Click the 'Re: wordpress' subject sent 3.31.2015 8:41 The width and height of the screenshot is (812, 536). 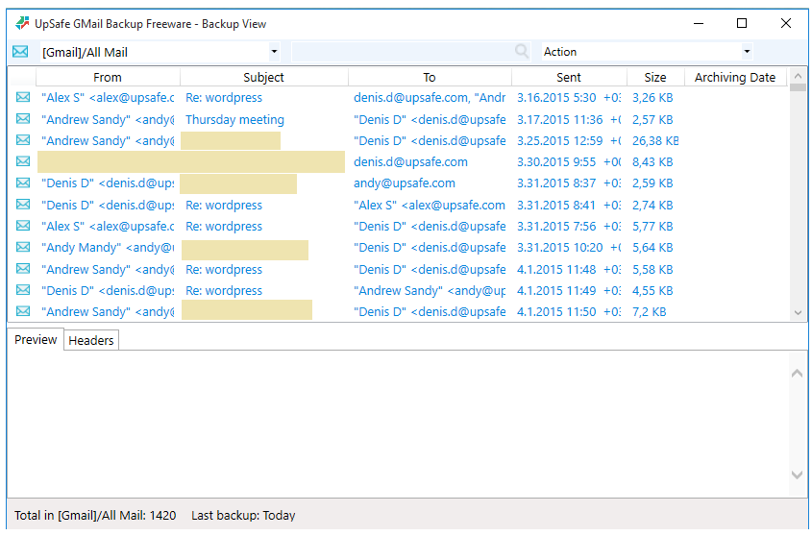pos(224,205)
